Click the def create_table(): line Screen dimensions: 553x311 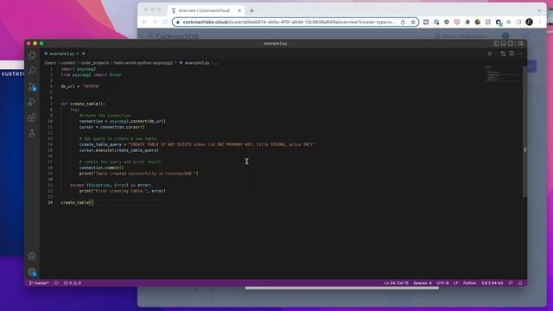point(83,104)
